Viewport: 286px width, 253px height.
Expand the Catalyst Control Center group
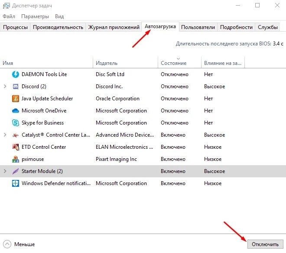coord(5,135)
